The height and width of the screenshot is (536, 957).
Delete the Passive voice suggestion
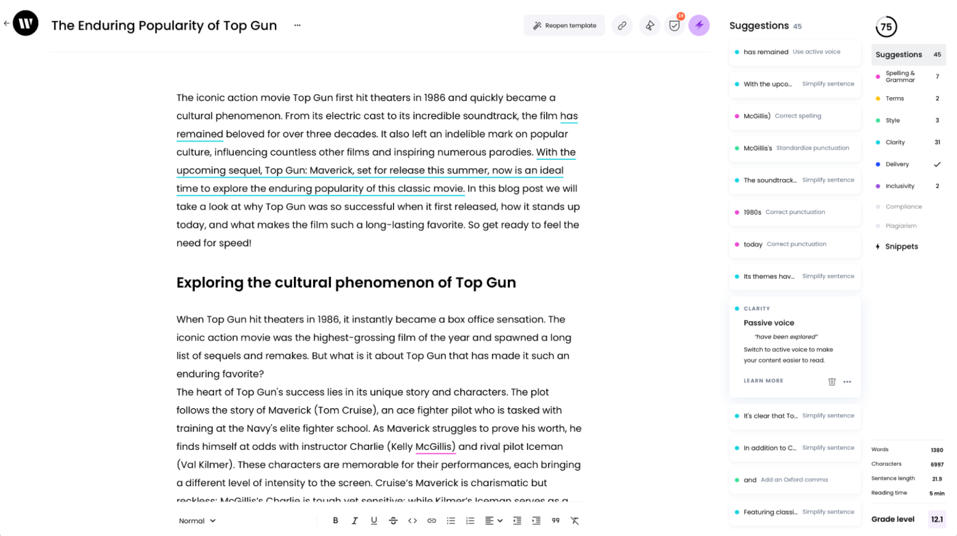pos(831,381)
